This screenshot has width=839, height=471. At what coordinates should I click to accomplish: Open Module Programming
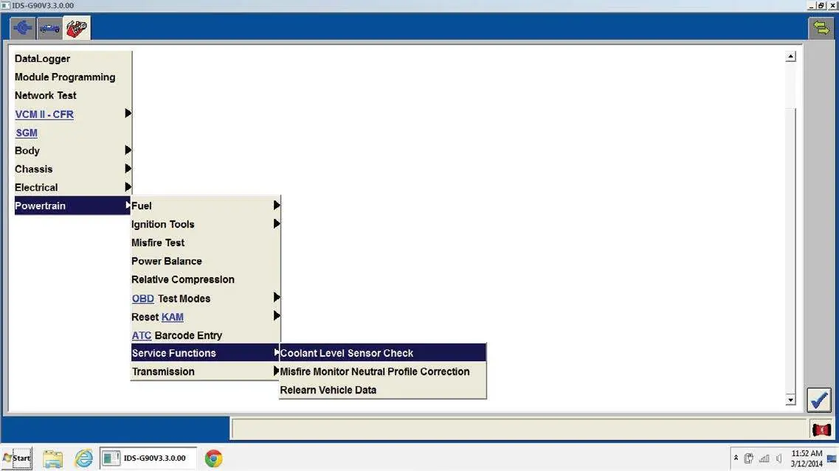click(65, 77)
